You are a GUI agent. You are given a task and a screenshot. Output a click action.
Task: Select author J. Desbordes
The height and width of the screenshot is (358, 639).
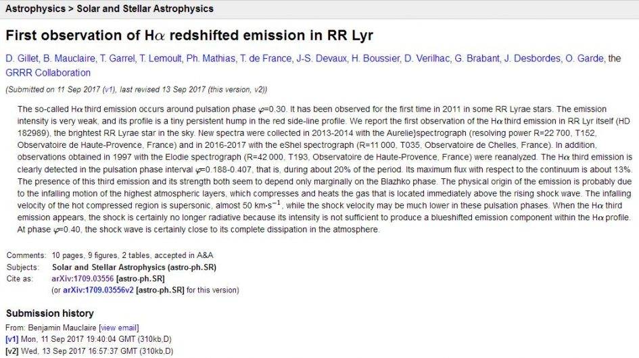click(532, 59)
